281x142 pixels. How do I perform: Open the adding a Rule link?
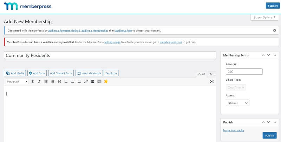click(124, 31)
